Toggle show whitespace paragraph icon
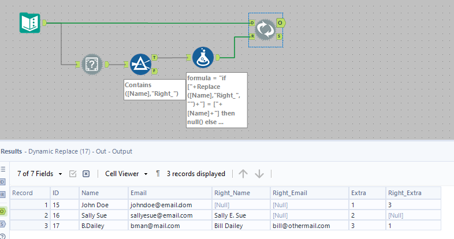This screenshot has width=454, height=239. (158, 174)
